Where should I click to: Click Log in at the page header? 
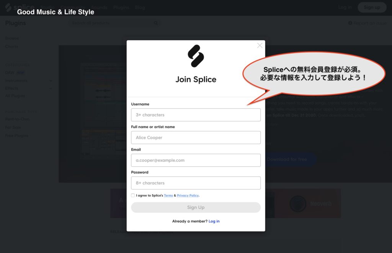pos(345,8)
